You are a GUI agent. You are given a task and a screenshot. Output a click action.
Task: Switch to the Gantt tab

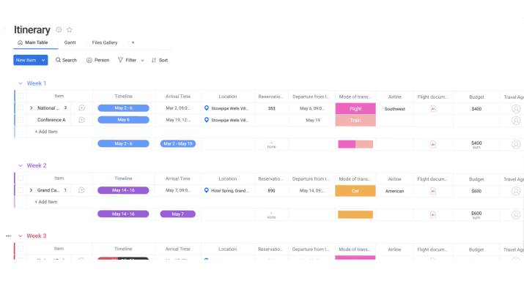click(70, 42)
